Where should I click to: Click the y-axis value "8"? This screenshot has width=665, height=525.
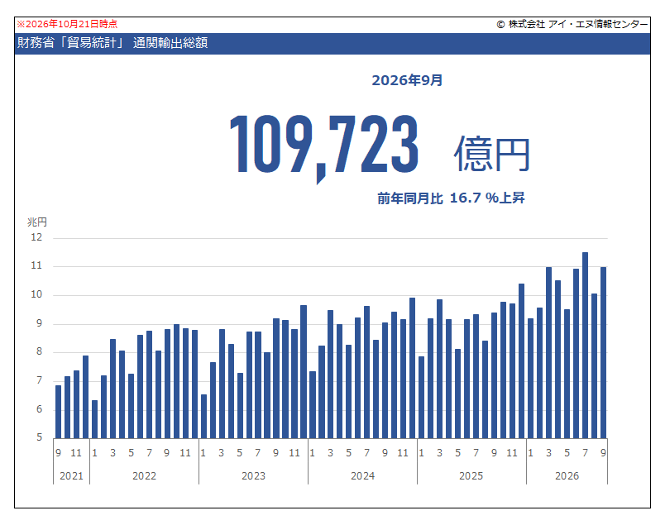[x=40, y=351]
